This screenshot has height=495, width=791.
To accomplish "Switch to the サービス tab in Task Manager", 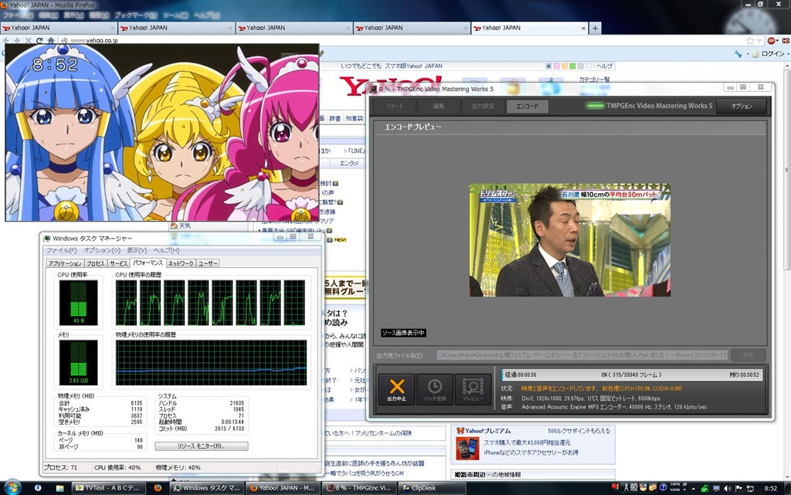I will (x=118, y=263).
